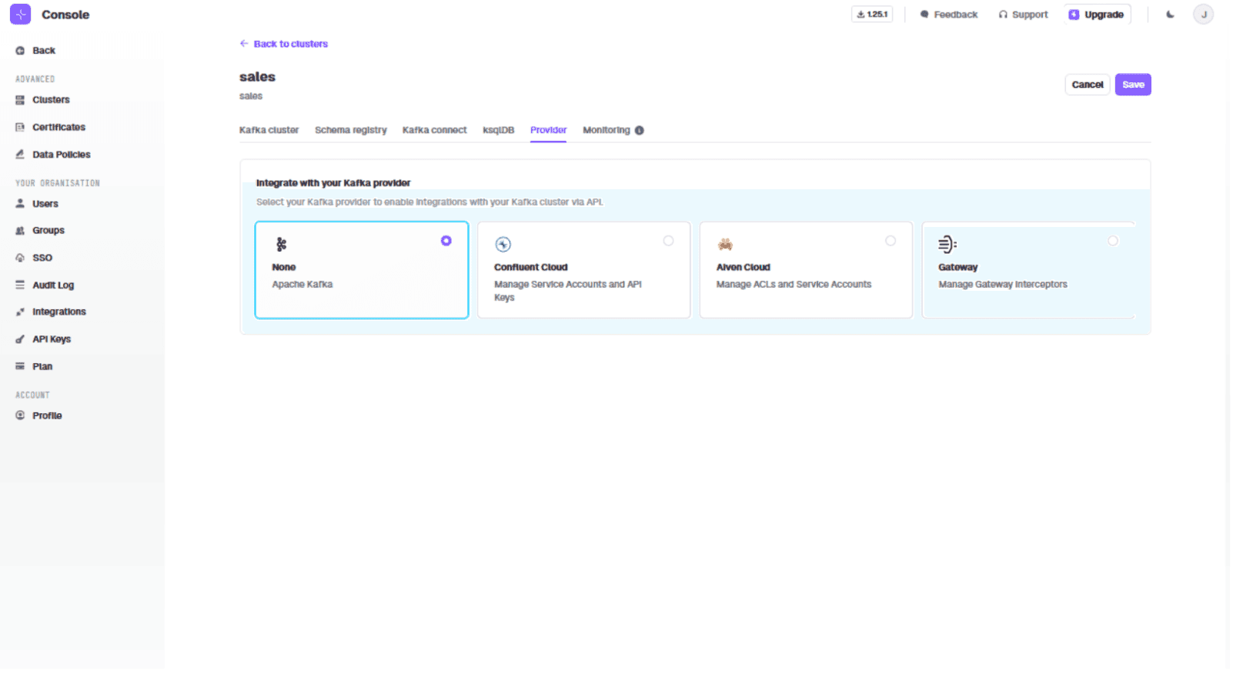Image resolution: width=1233 pixels, height=677 pixels.
Task: Select the Confluent Cloud radio button
Action: click(668, 242)
